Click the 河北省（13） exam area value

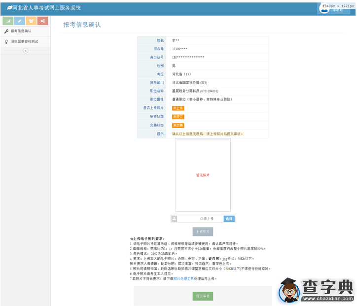(x=181, y=74)
